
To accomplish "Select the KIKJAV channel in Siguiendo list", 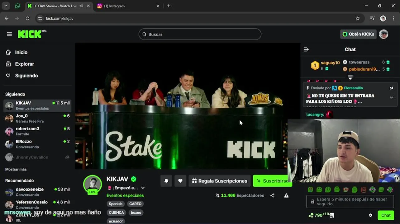I will click(37, 105).
